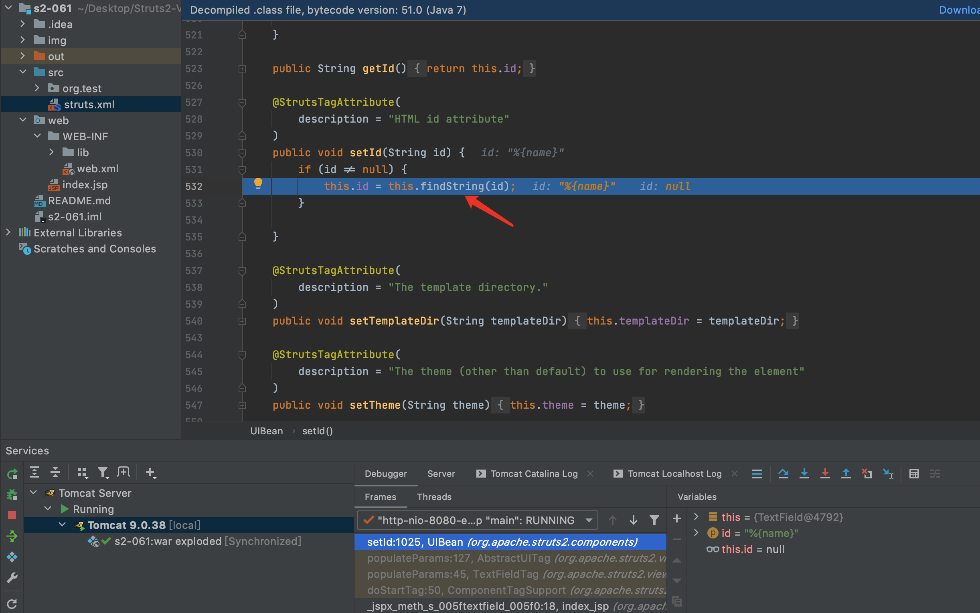This screenshot has width=980, height=613.
Task: Select the populateParams:127 AbstractUITag frame
Action: coord(510,558)
